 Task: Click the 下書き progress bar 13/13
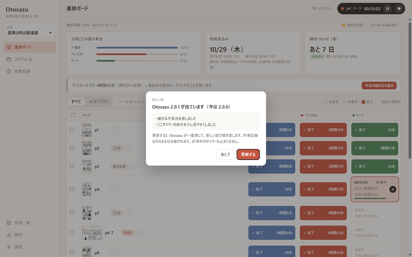(137, 48)
